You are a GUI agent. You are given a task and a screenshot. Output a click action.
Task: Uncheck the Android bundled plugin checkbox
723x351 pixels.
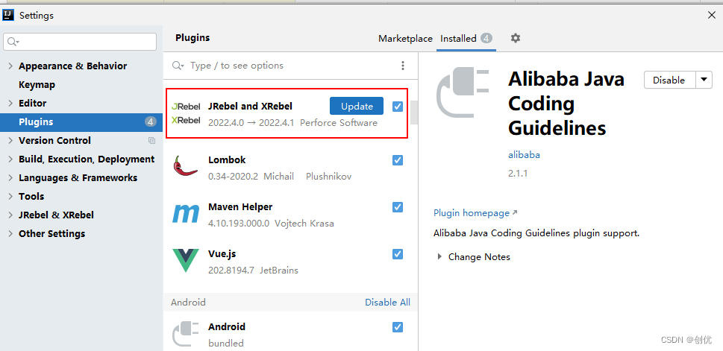click(398, 327)
